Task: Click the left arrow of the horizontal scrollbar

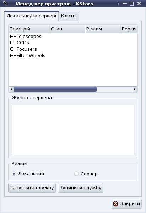Action: (11, 89)
